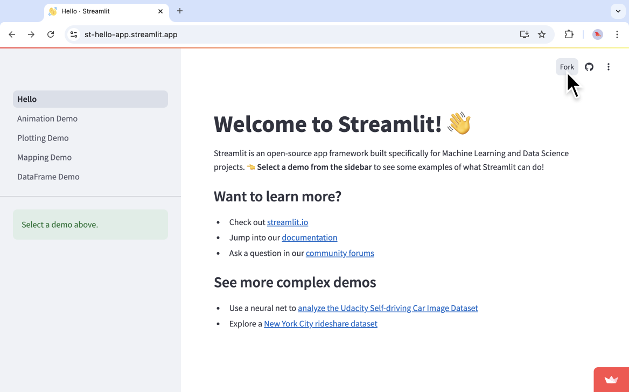Viewport: 629px width, 392px height.
Task: Navigate to the DataFrame Demo page
Action: 48,177
